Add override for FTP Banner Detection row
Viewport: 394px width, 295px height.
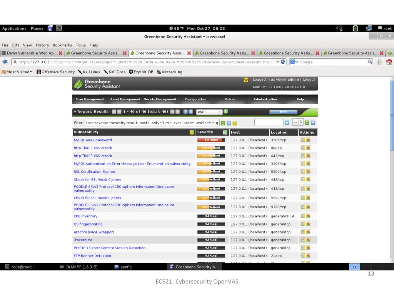[308, 255]
